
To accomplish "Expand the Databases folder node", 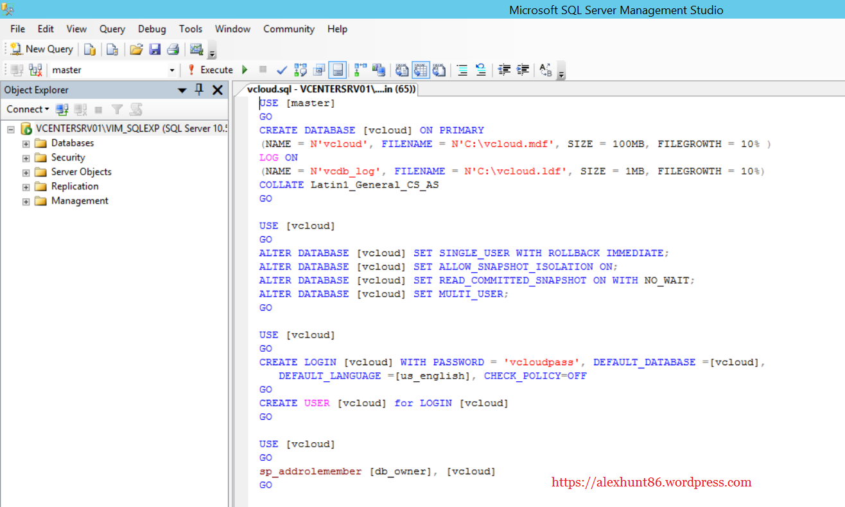I will point(26,144).
